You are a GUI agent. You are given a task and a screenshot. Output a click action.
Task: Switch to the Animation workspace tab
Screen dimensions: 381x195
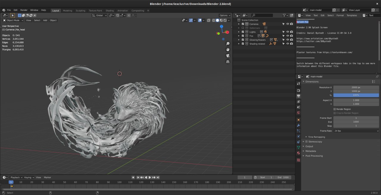point(123,11)
